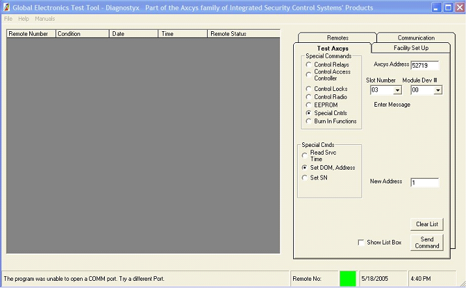Click the Diagnostyx app icon in title bar

pos(7,7)
